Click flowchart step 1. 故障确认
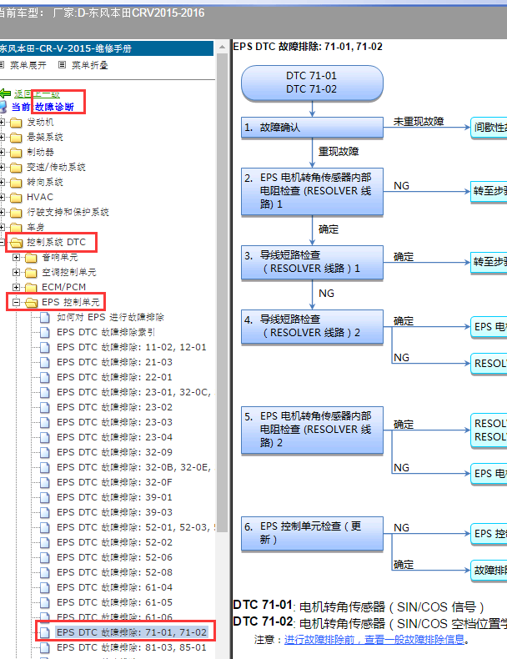The image size is (507, 659). coord(312,128)
